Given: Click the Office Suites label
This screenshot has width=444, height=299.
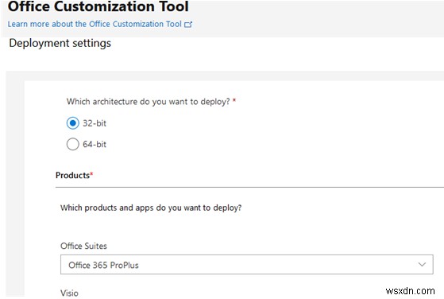Looking at the screenshot, I should (x=83, y=246).
